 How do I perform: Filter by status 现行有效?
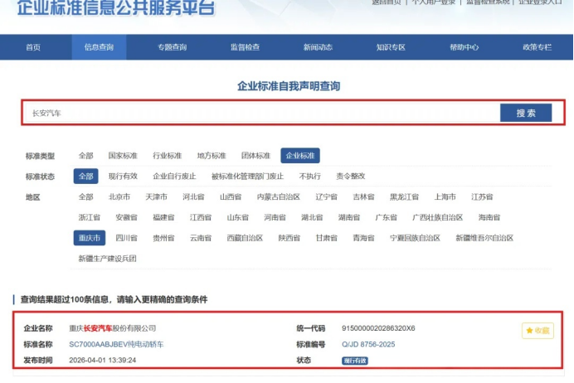click(123, 176)
